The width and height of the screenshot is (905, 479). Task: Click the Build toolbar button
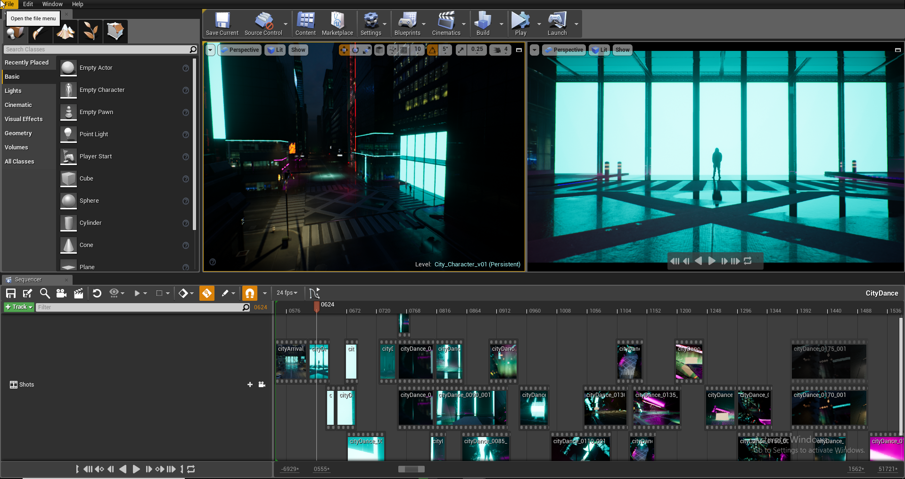[x=483, y=24]
